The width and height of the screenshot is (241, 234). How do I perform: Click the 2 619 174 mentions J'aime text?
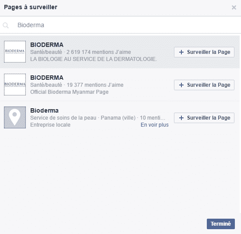(x=99, y=52)
